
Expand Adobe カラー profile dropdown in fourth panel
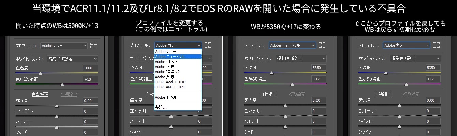click(x=407, y=45)
